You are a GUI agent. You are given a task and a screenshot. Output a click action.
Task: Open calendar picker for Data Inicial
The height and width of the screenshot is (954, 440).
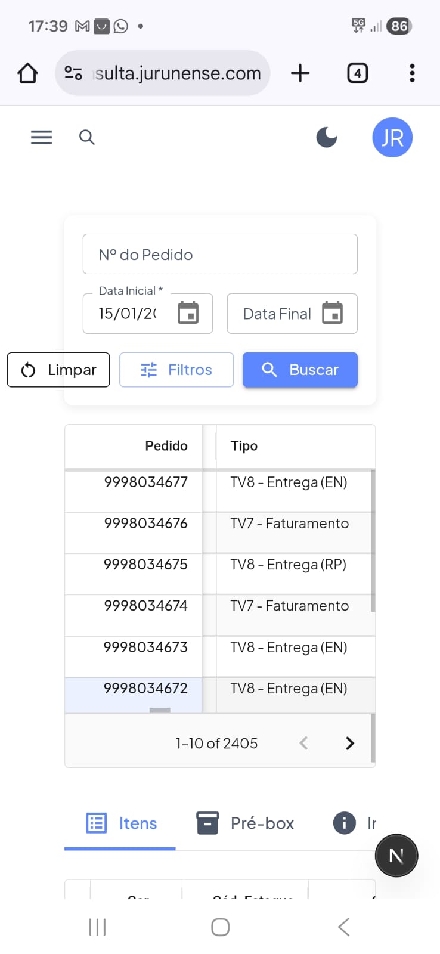pos(188,313)
